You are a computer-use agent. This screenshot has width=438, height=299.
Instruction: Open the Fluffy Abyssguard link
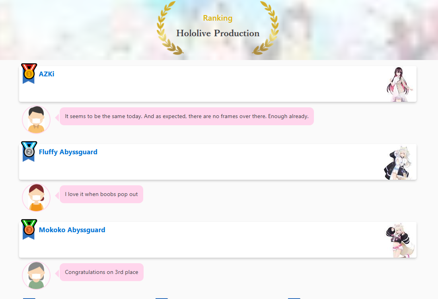point(68,152)
